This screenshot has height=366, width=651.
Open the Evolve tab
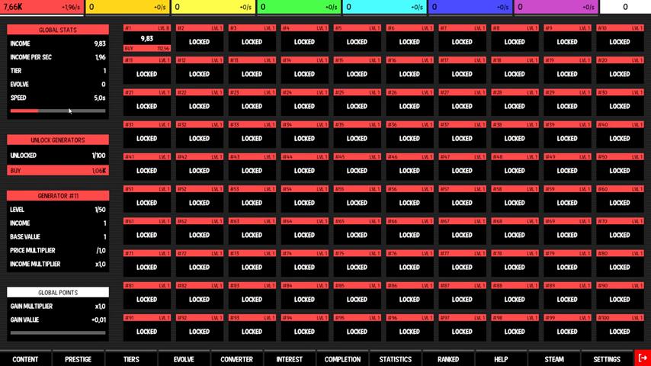184,359
